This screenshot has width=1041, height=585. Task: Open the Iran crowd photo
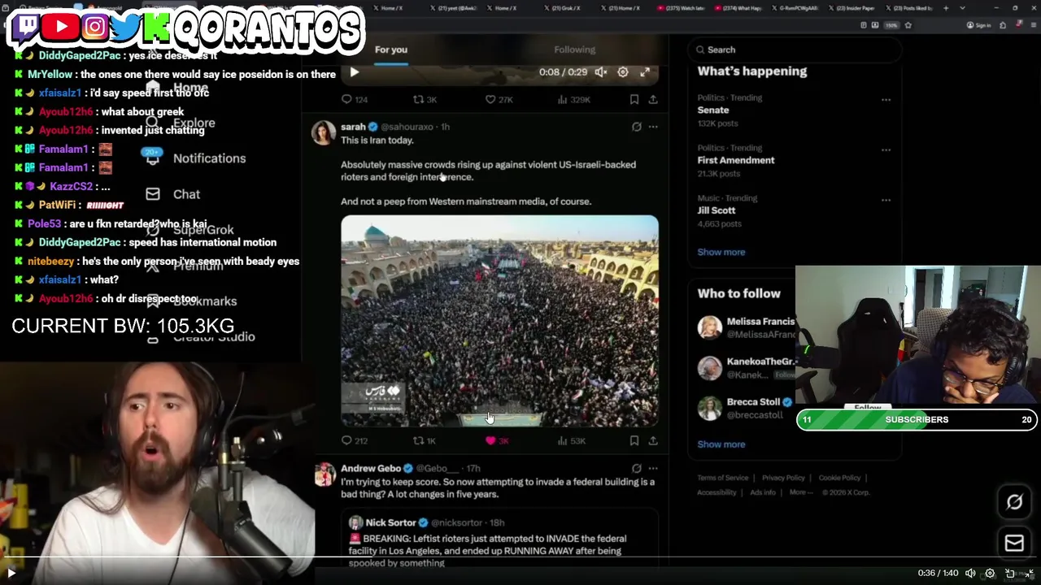tap(499, 321)
